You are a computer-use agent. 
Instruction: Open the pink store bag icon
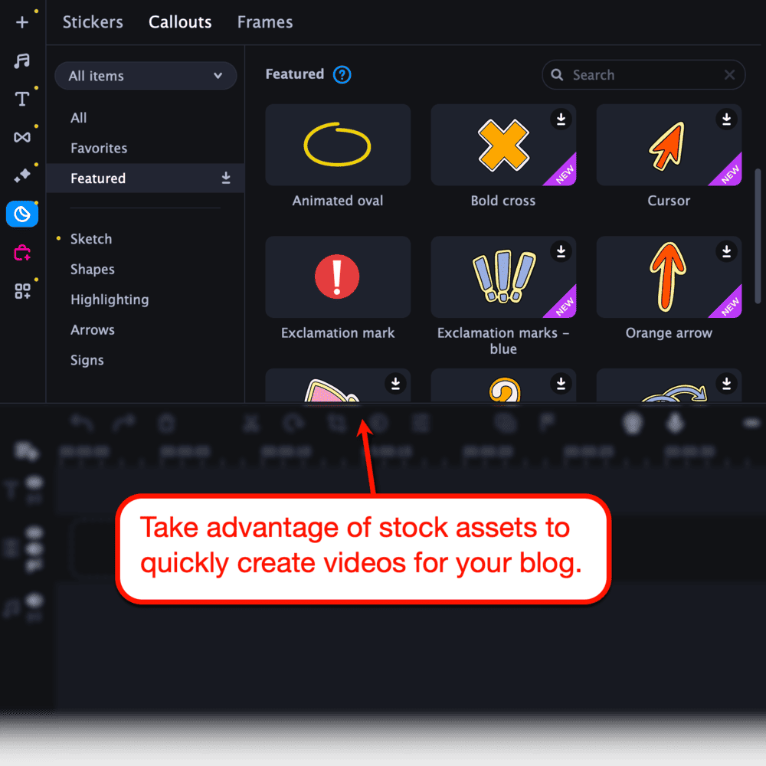[22, 253]
